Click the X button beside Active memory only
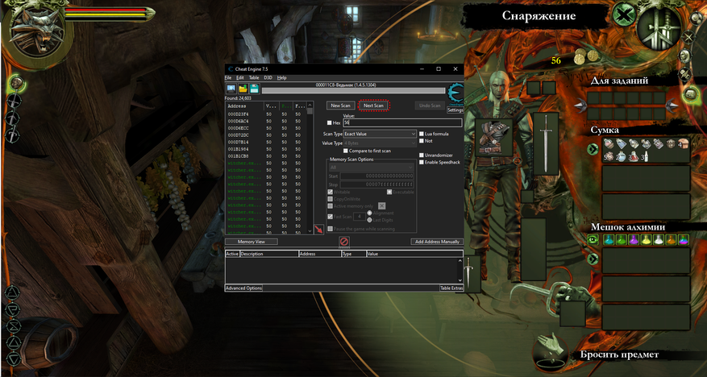This screenshot has width=707, height=377. pos(381,206)
